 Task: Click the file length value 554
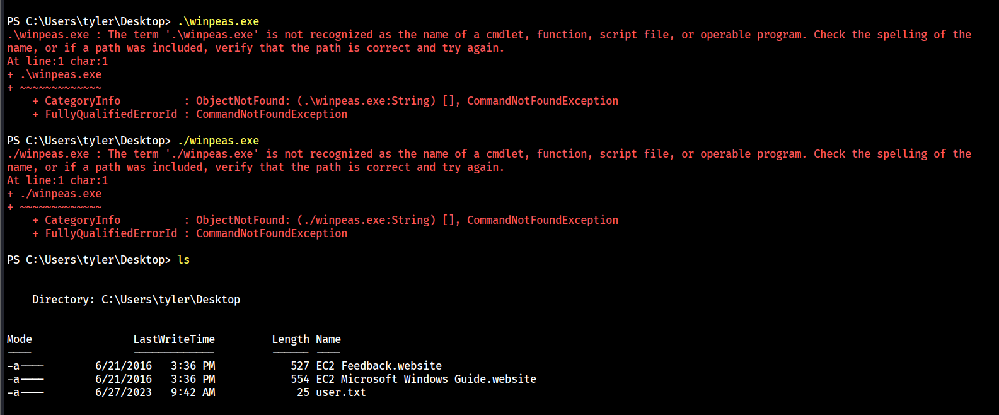[x=300, y=379]
